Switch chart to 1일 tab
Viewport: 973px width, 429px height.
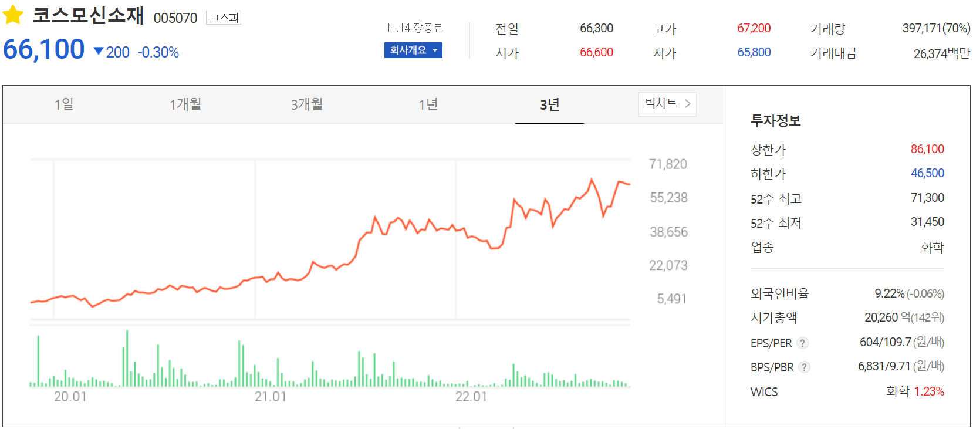click(x=63, y=104)
